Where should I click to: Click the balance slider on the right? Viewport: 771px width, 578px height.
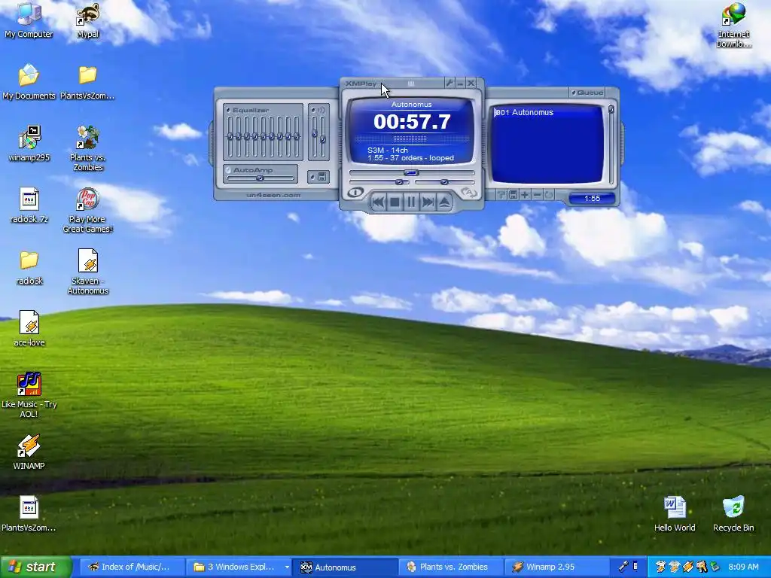point(444,182)
